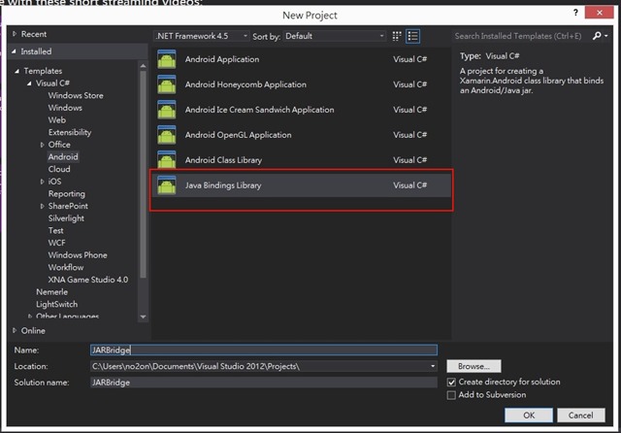Click the search magnifier icon

597,36
